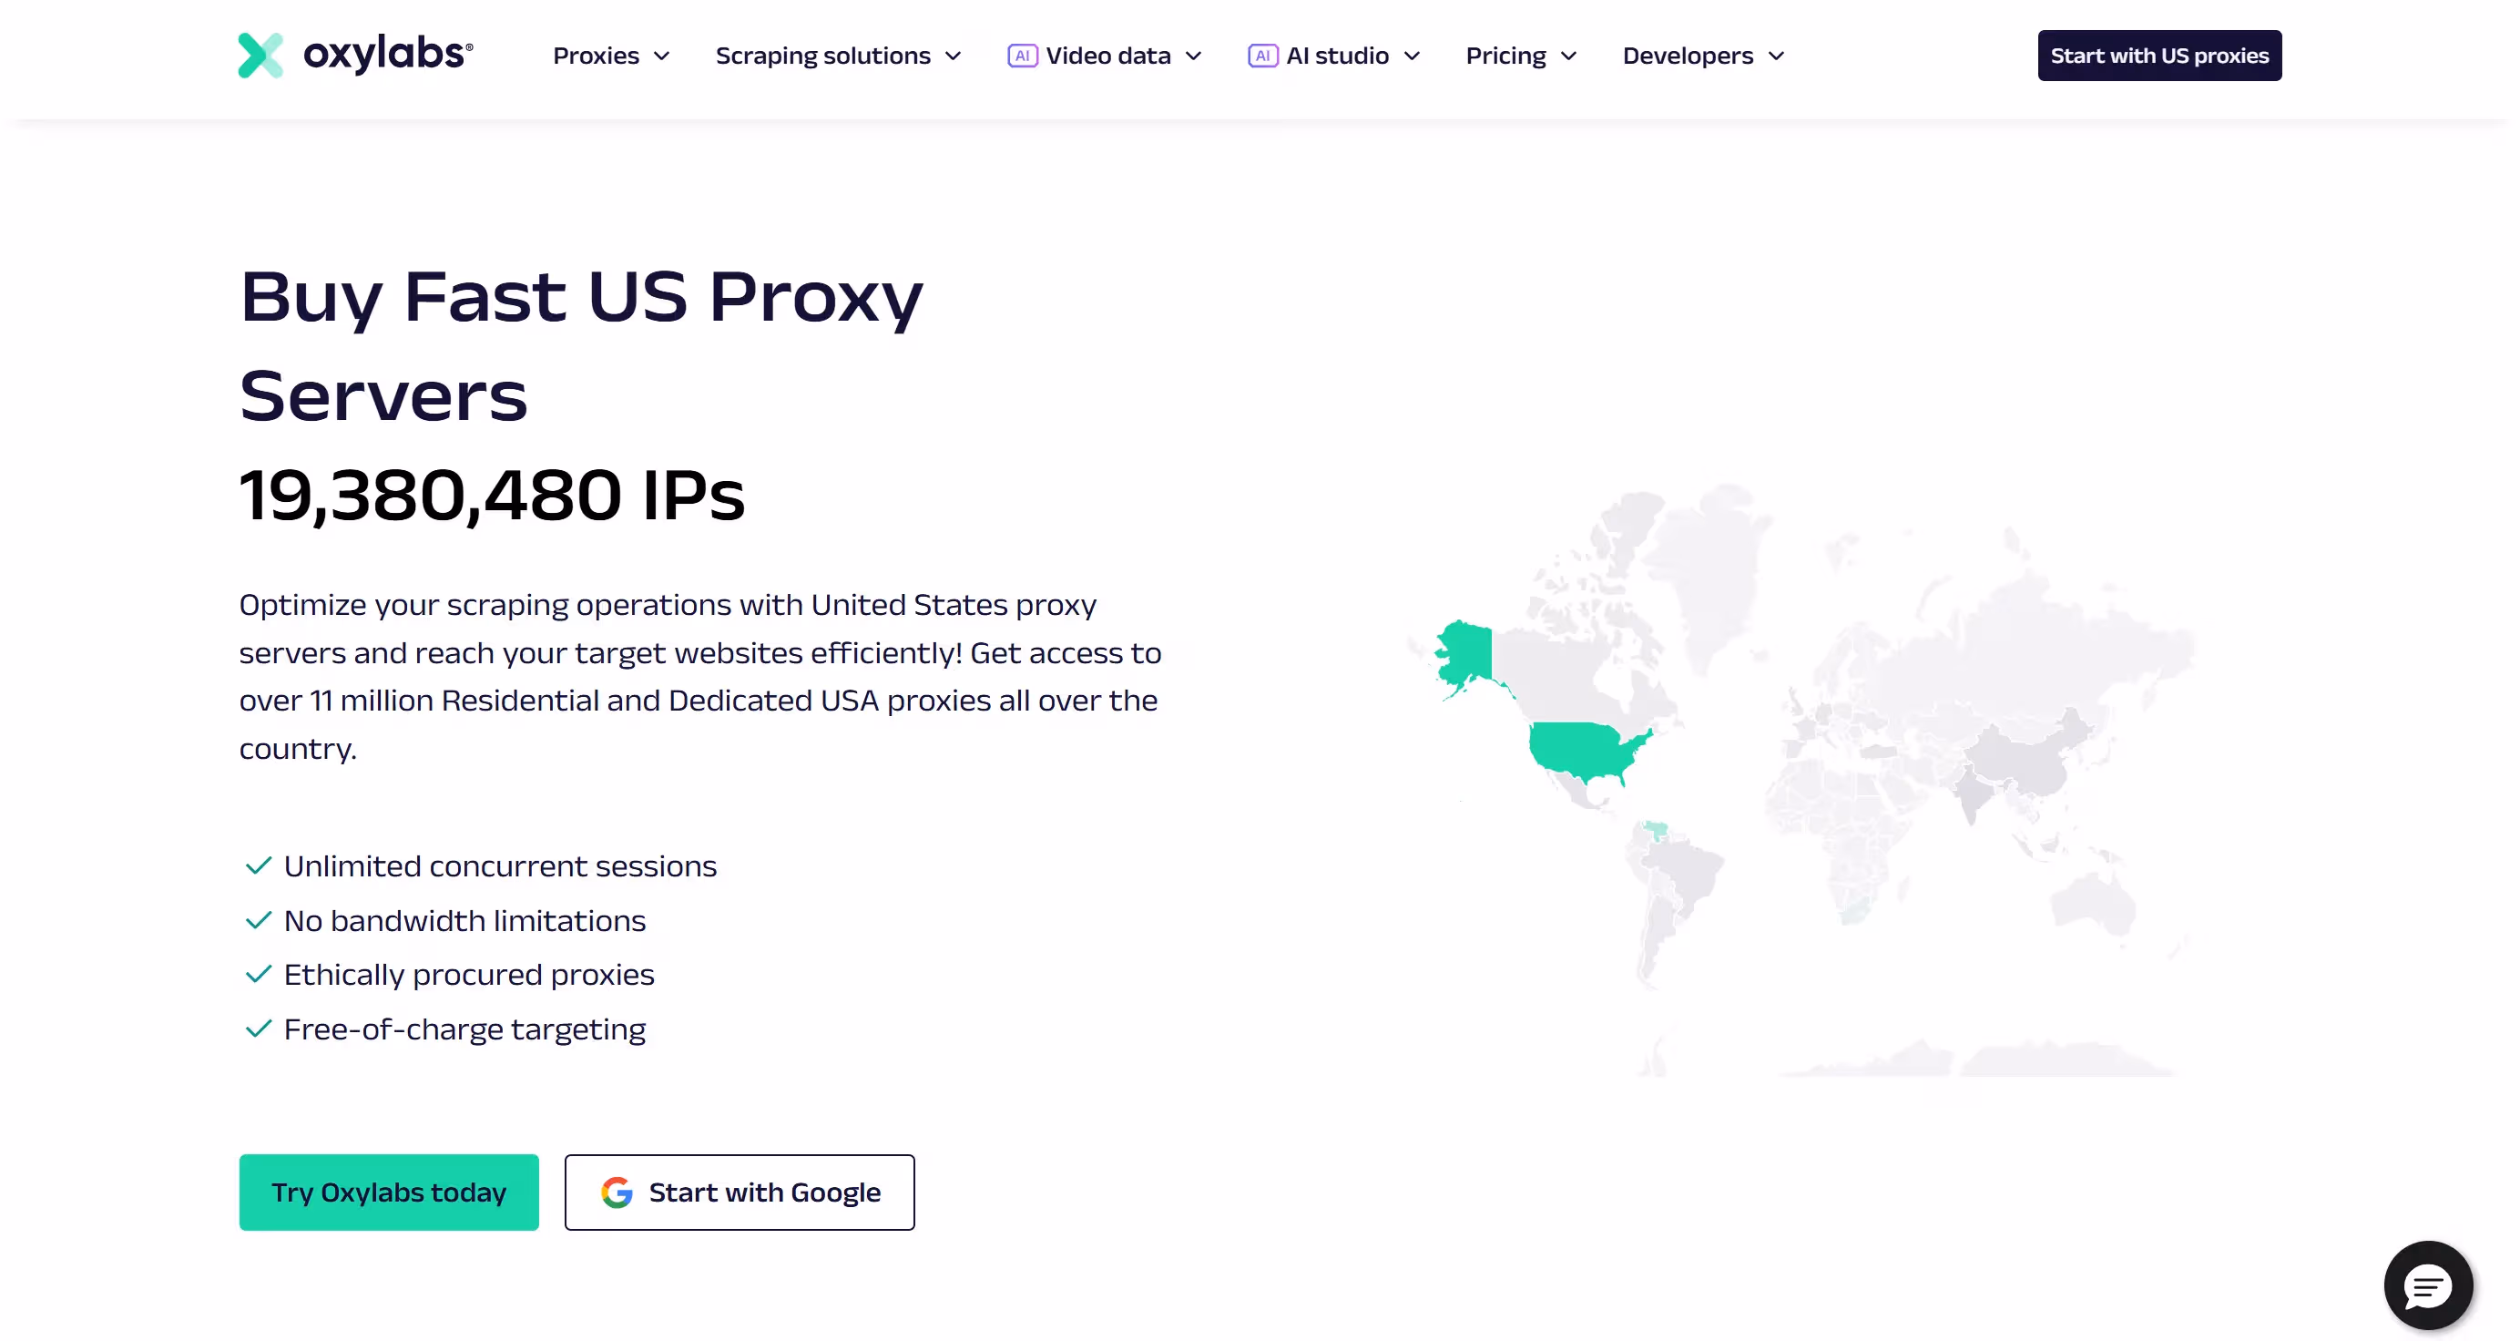Click the highlighted region near Venezuela
The width and height of the screenshot is (2520, 1341).
point(1658,830)
